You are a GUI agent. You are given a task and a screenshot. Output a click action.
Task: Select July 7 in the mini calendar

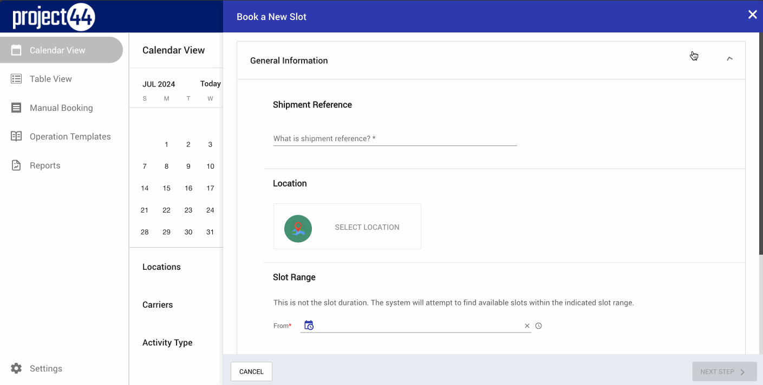coord(145,167)
